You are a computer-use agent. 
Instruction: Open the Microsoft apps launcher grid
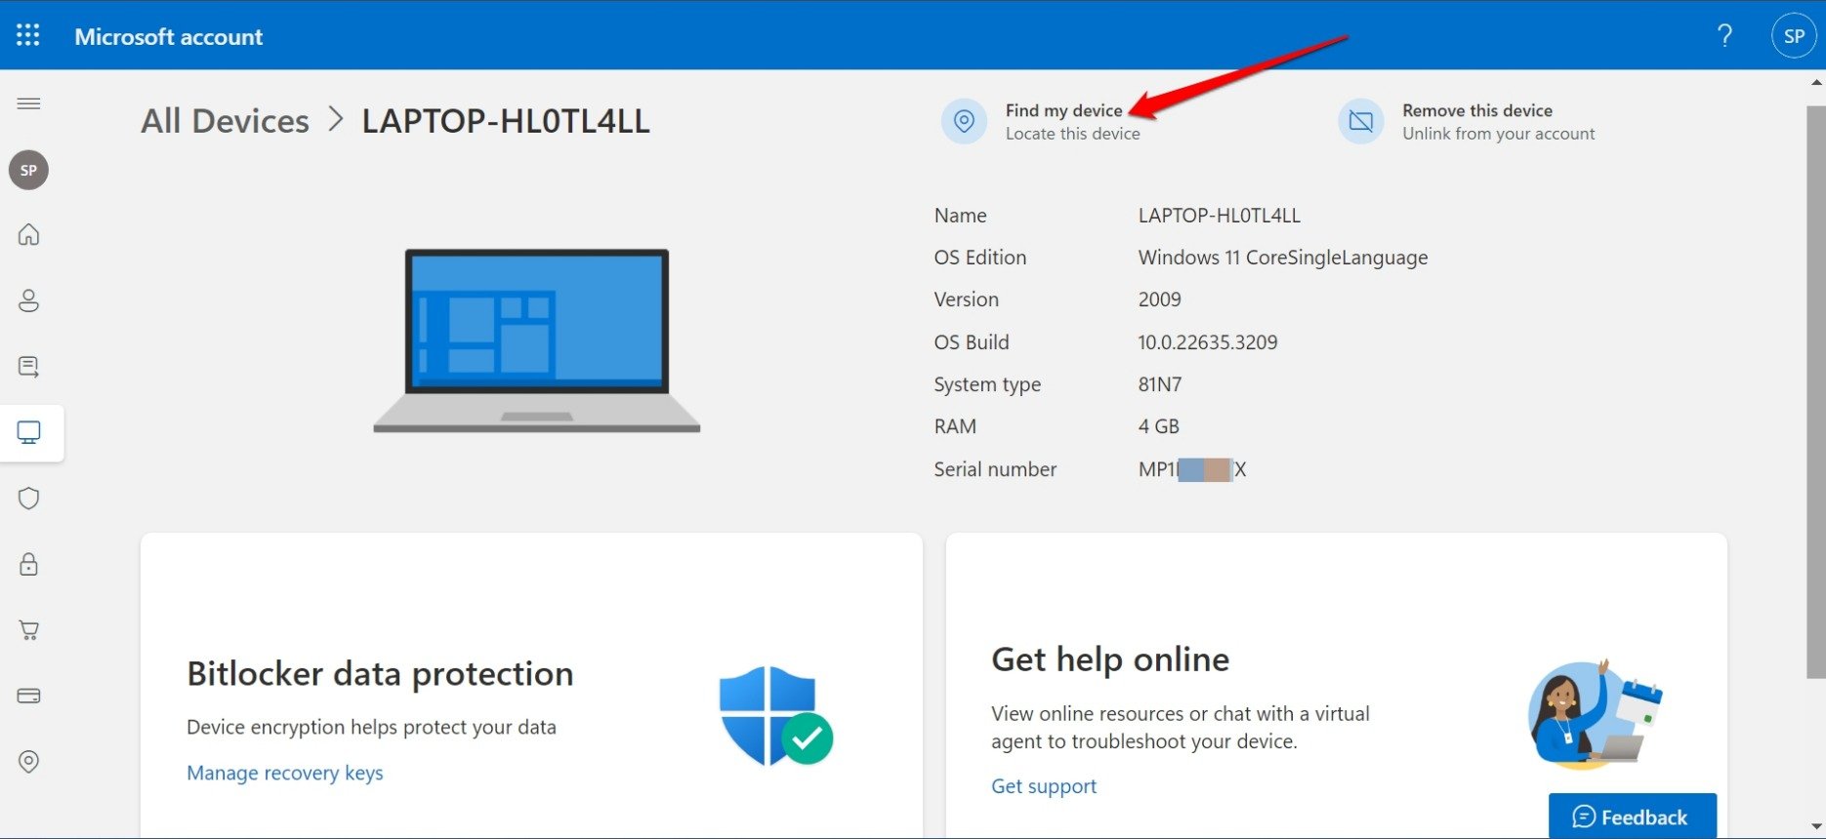(28, 36)
